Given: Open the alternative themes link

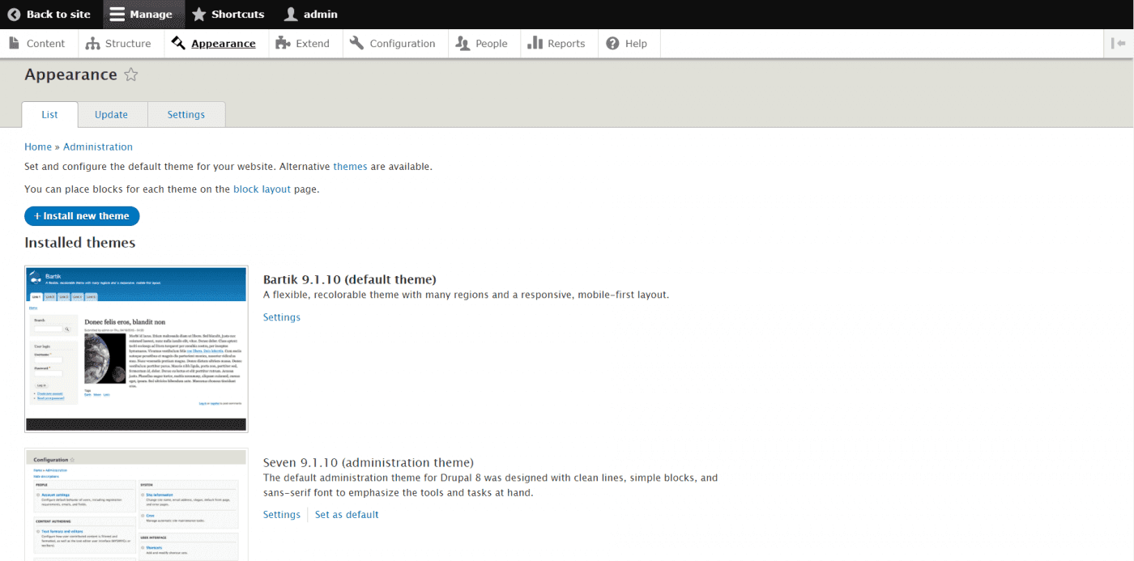Looking at the screenshot, I should [x=350, y=166].
